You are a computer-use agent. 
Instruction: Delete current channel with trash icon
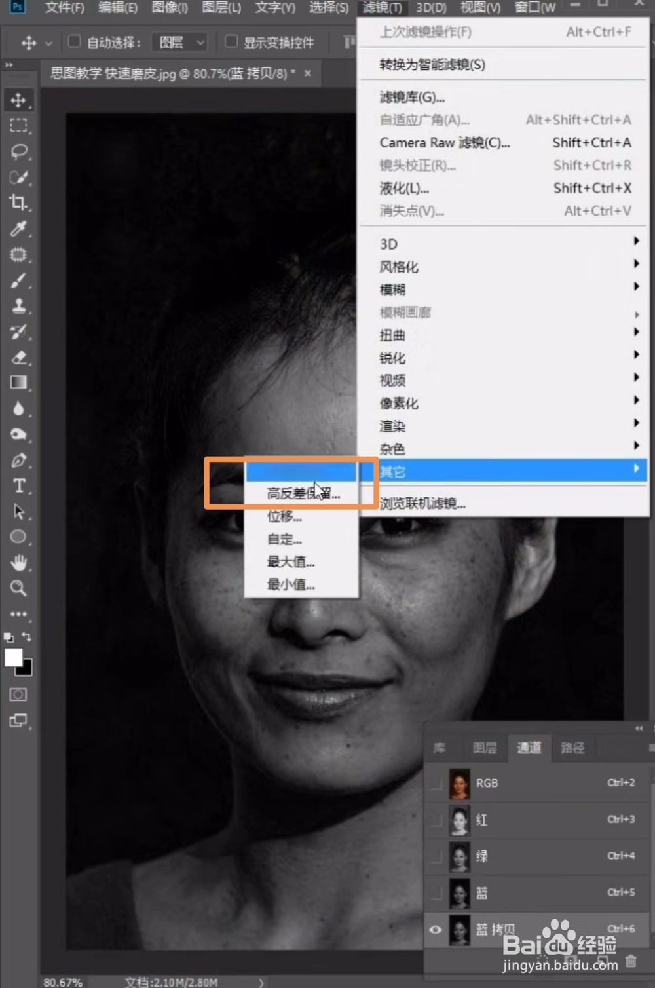tap(631, 960)
